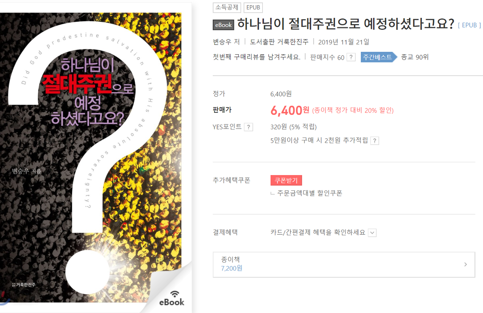The image size is (483, 313).
Task: Expand 카드/간편결제 혜택 dropdown arrow
Action: click(372, 233)
